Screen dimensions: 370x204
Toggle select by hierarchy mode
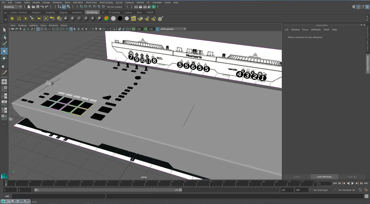60,7
